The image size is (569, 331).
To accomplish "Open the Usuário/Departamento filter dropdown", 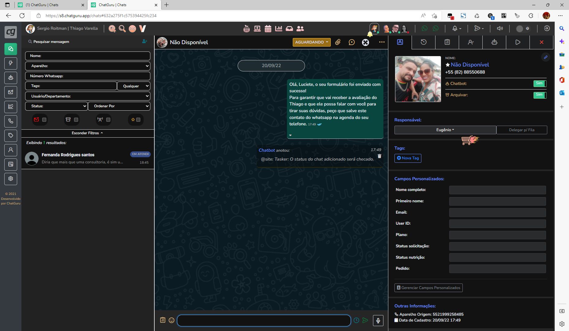I will 88,96.
